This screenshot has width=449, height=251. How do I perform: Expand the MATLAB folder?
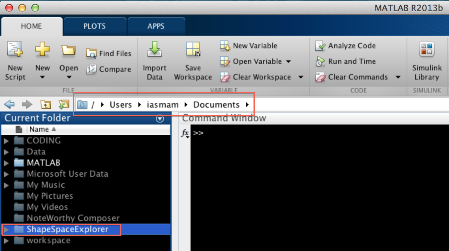[6, 163]
